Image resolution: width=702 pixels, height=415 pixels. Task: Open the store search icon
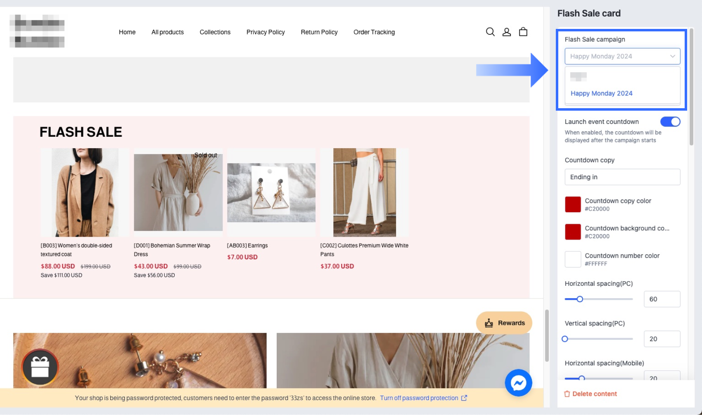point(490,32)
